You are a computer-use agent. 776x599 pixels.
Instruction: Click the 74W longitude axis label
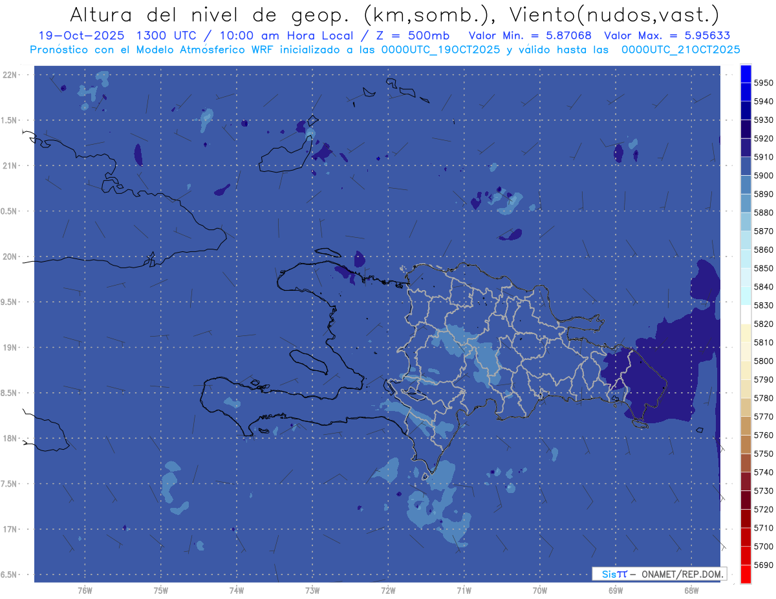[x=237, y=591]
